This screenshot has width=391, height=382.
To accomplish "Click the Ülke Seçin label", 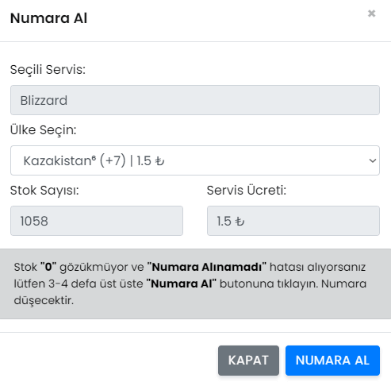I will tap(44, 130).
